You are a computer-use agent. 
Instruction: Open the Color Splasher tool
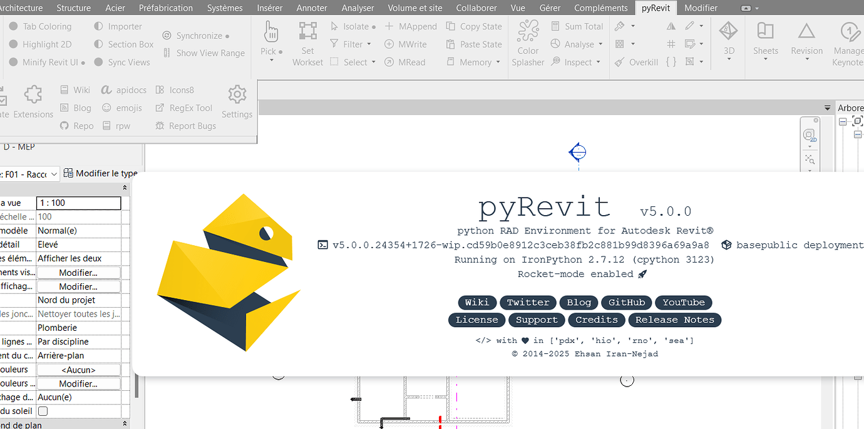528,41
